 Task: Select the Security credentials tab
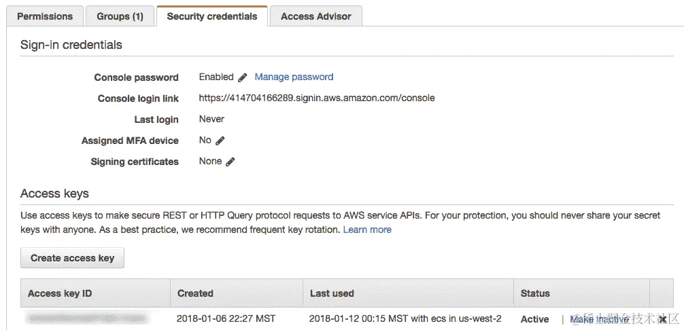[212, 16]
